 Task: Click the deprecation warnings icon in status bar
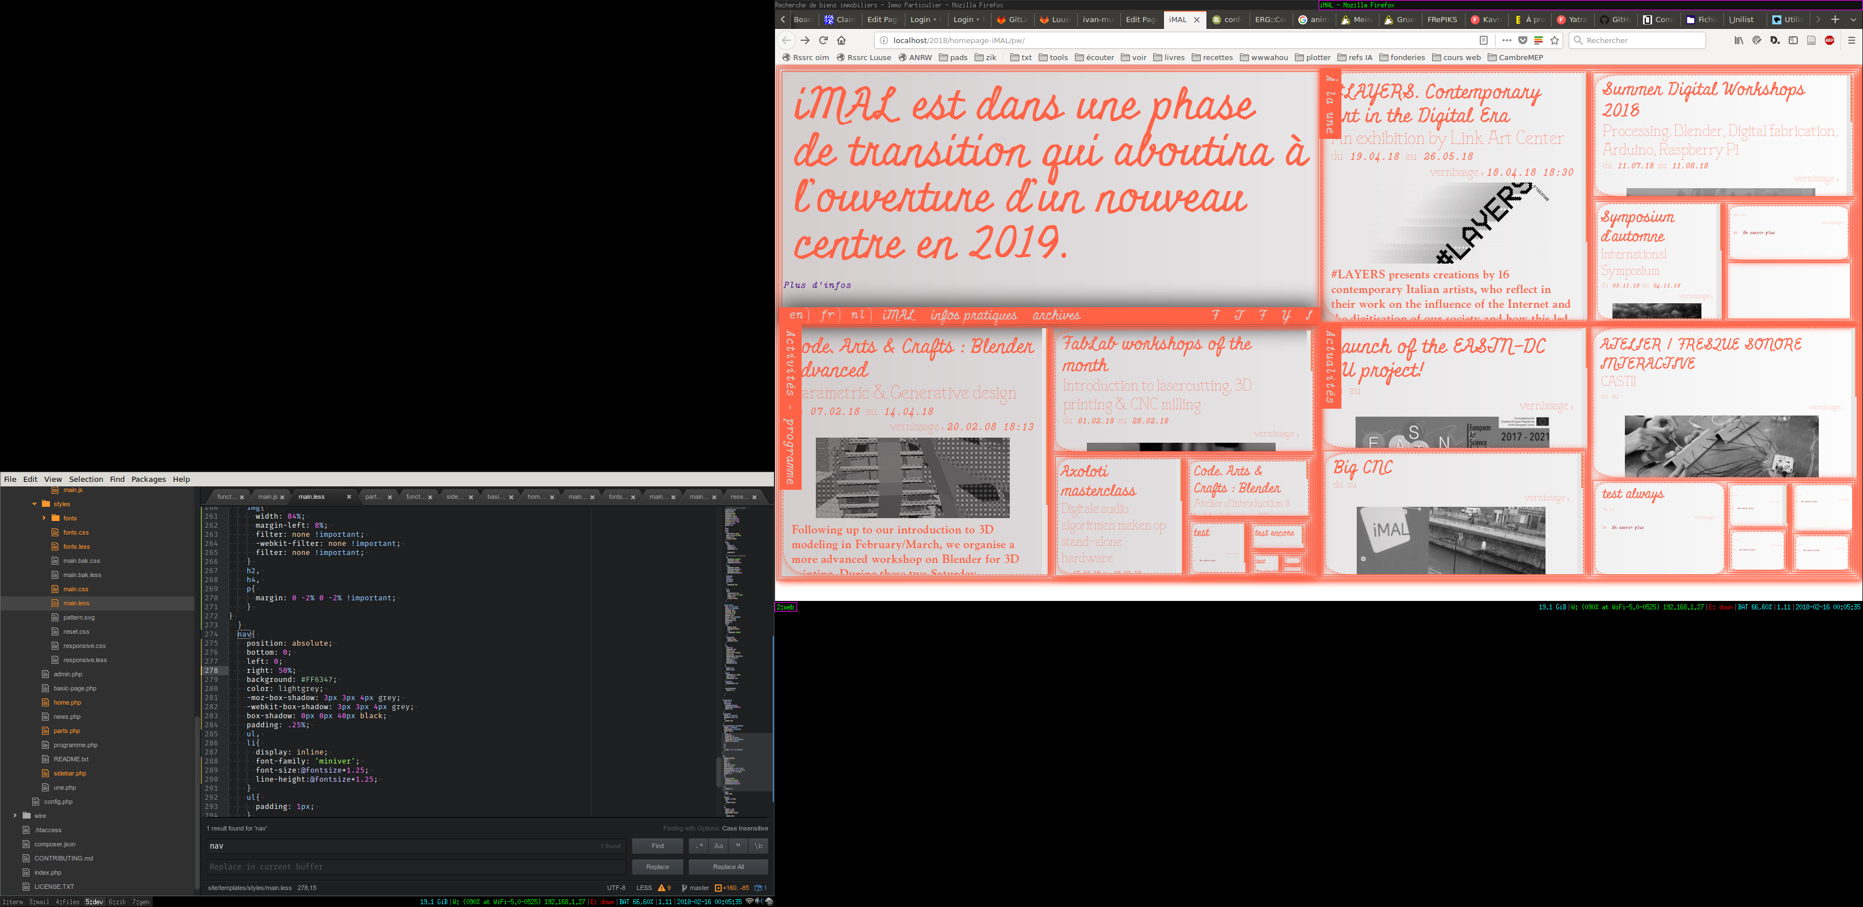[664, 888]
